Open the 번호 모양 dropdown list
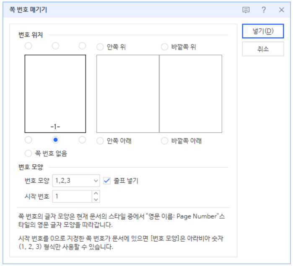Viewport: 293px width, 266px height. 76,181
